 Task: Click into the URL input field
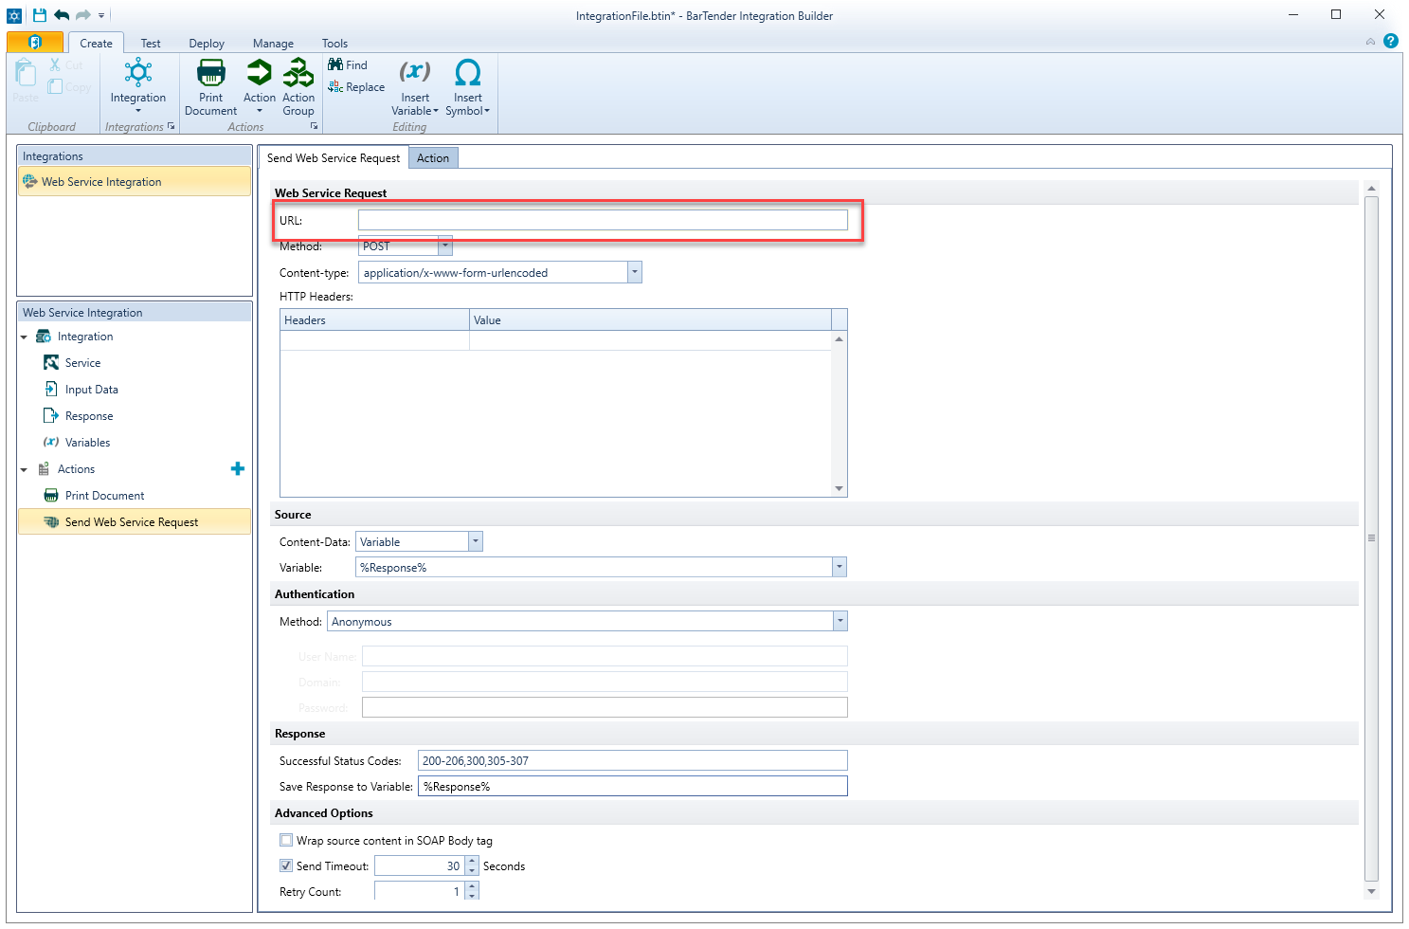(603, 220)
